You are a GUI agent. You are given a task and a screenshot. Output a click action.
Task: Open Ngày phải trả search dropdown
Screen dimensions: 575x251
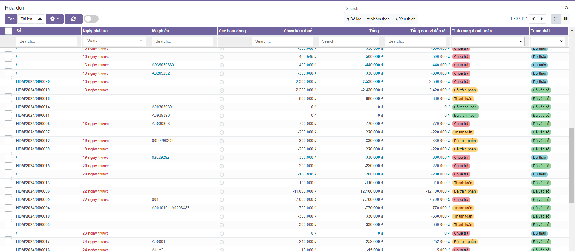tap(114, 41)
